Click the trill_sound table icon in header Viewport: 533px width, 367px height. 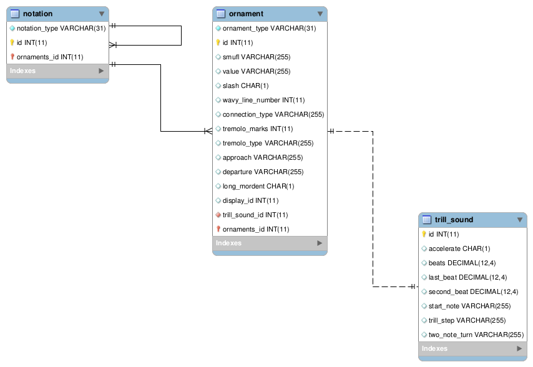(427, 220)
